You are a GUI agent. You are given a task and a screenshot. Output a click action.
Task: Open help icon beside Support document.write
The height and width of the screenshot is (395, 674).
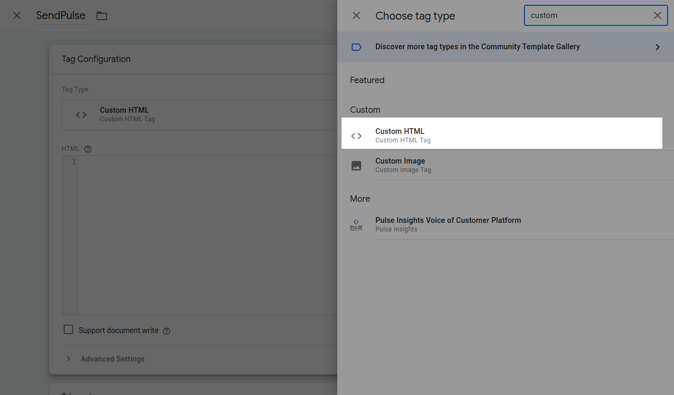[x=167, y=331]
